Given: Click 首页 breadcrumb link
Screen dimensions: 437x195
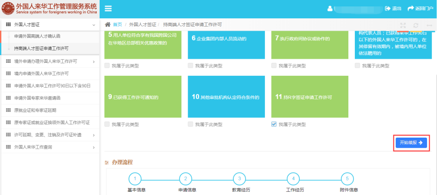Looking at the screenshot, I should tap(118, 24).
